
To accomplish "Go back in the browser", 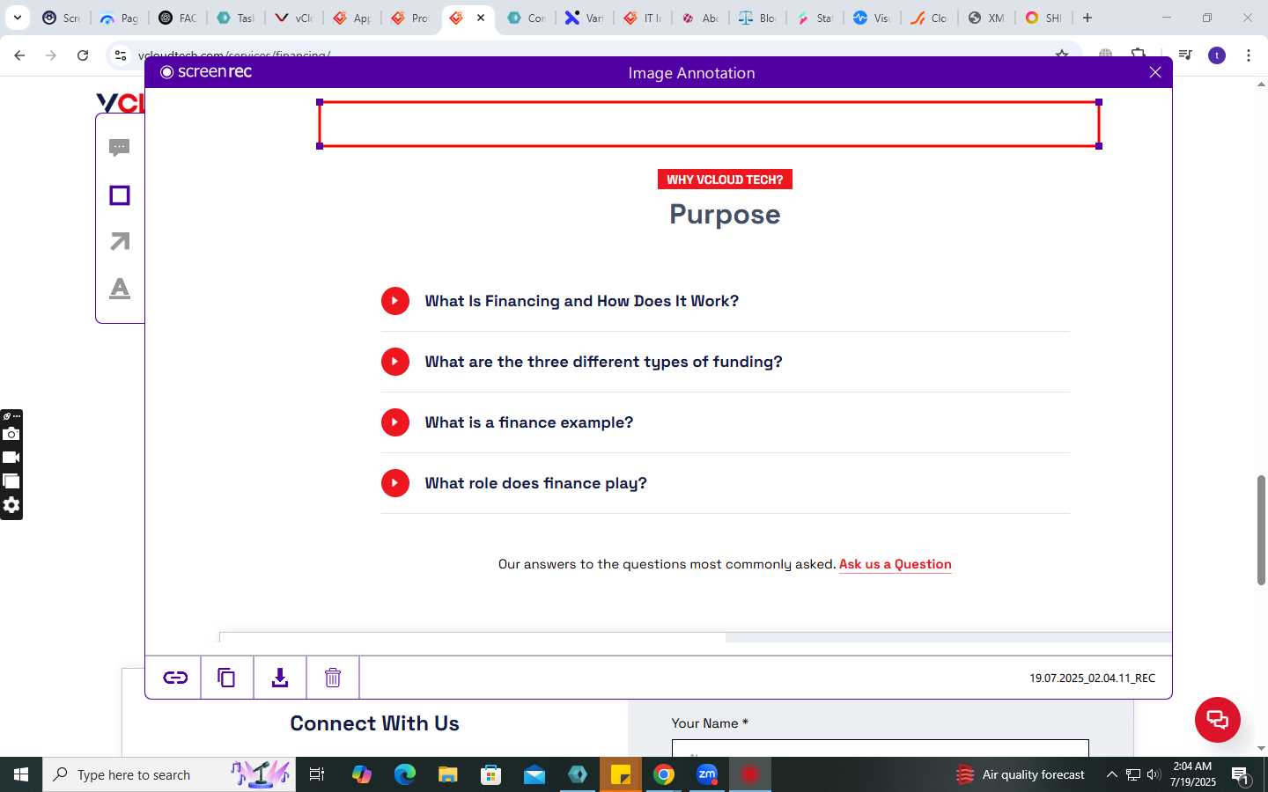I will click(x=19, y=55).
